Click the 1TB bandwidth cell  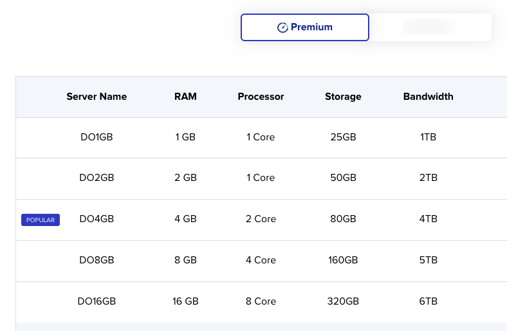pyautogui.click(x=429, y=137)
